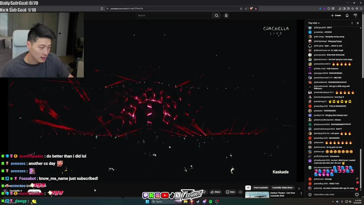This screenshot has width=364, height=205.
Task: Click the bookmark icon beside the address bar
Action: [x=102, y=9]
